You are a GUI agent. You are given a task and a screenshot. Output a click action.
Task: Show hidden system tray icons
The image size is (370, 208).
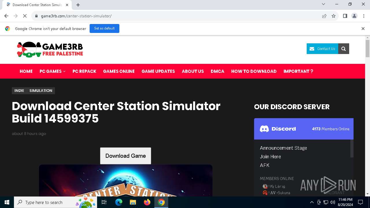point(312,202)
